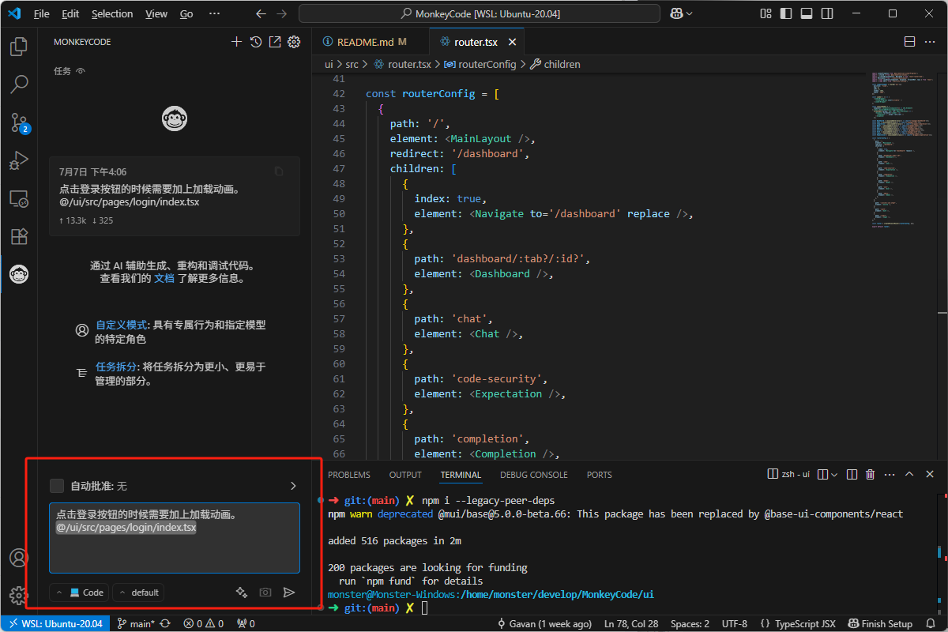
Task: Open the Accounts icon in activity bar
Action: coord(19,557)
